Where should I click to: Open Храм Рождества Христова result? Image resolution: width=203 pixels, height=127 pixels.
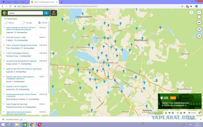point(17,104)
